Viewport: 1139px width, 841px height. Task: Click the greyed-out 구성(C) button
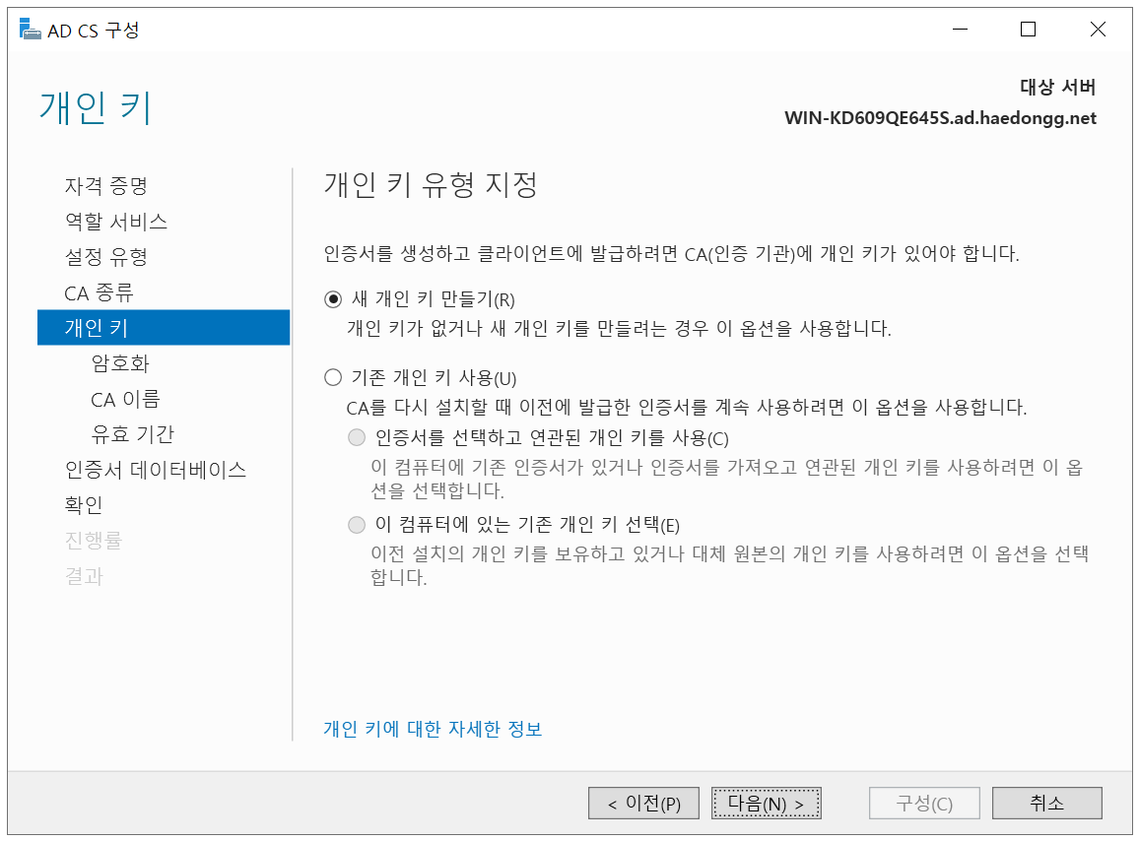(x=924, y=804)
